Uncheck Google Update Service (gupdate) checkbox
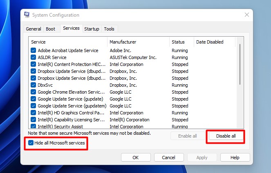The height and width of the screenshot is (173, 271). (33, 99)
